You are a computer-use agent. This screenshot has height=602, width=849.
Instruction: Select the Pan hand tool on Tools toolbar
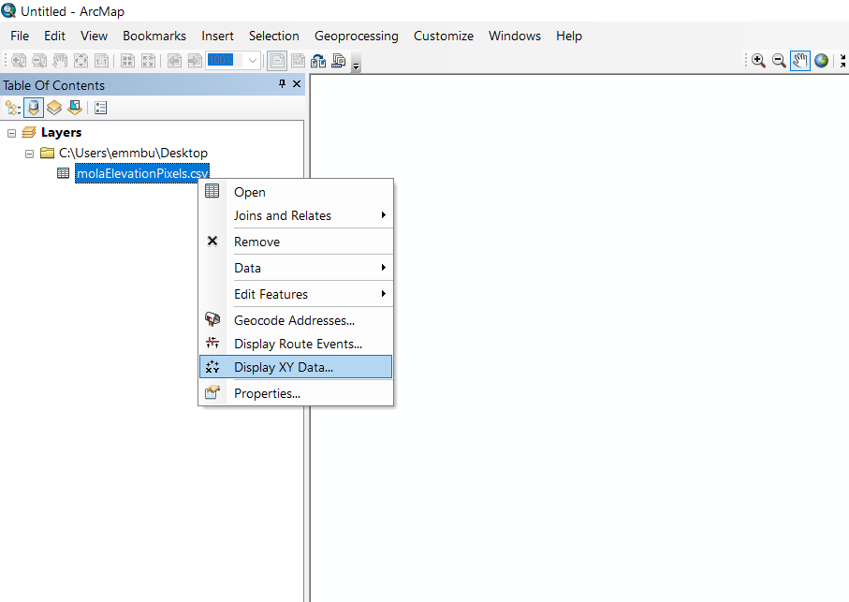[x=799, y=61]
